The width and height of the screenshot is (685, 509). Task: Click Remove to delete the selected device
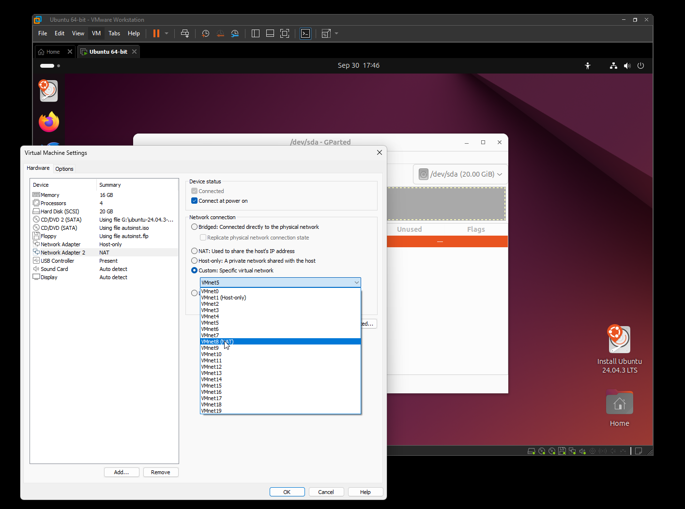coord(161,472)
